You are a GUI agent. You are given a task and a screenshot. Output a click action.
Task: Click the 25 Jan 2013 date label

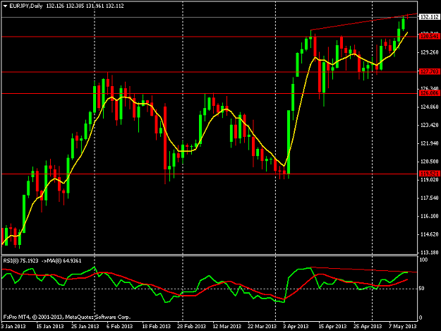point(85,326)
